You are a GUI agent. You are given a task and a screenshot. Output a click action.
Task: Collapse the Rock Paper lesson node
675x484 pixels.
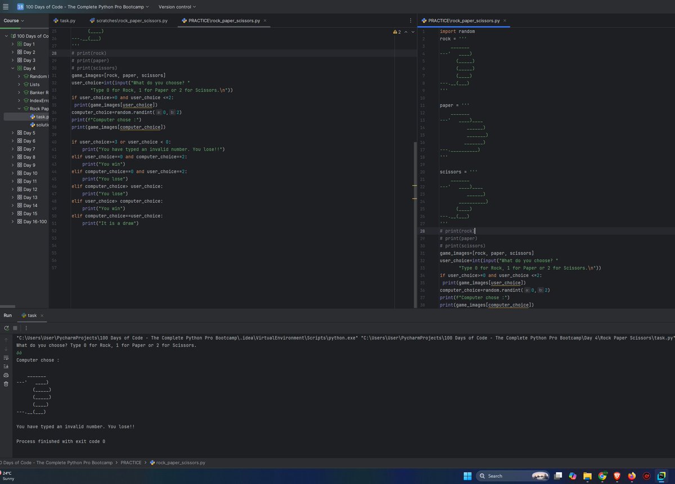coord(19,108)
